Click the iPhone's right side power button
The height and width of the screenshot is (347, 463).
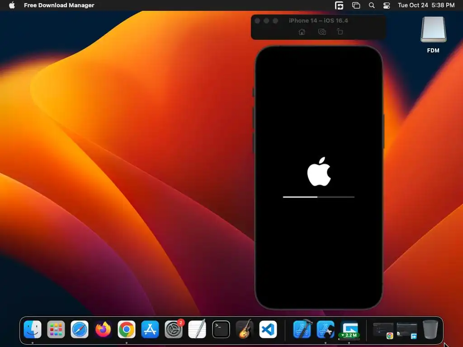[383, 131]
